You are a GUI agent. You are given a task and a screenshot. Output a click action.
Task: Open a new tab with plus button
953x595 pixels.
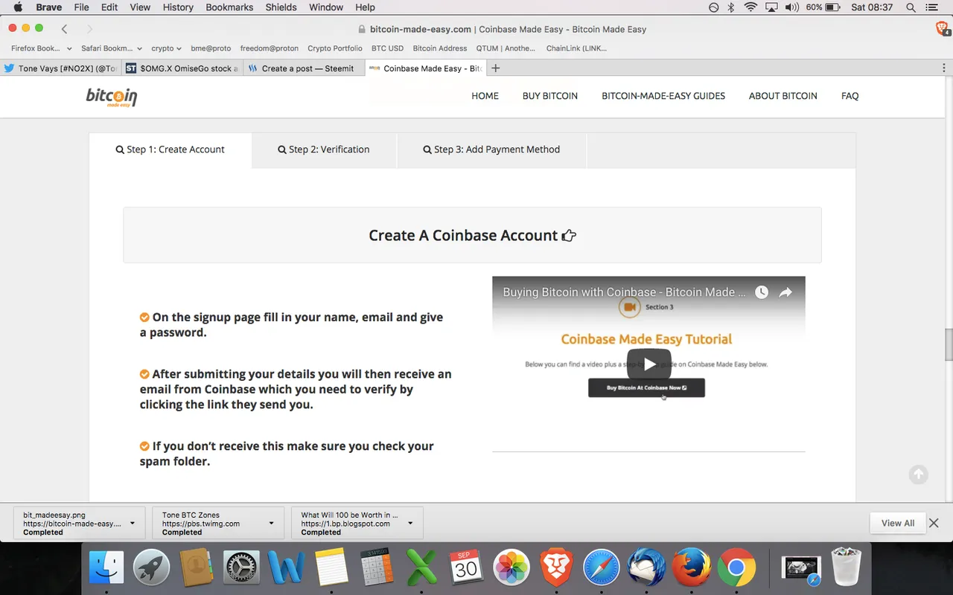click(x=496, y=68)
